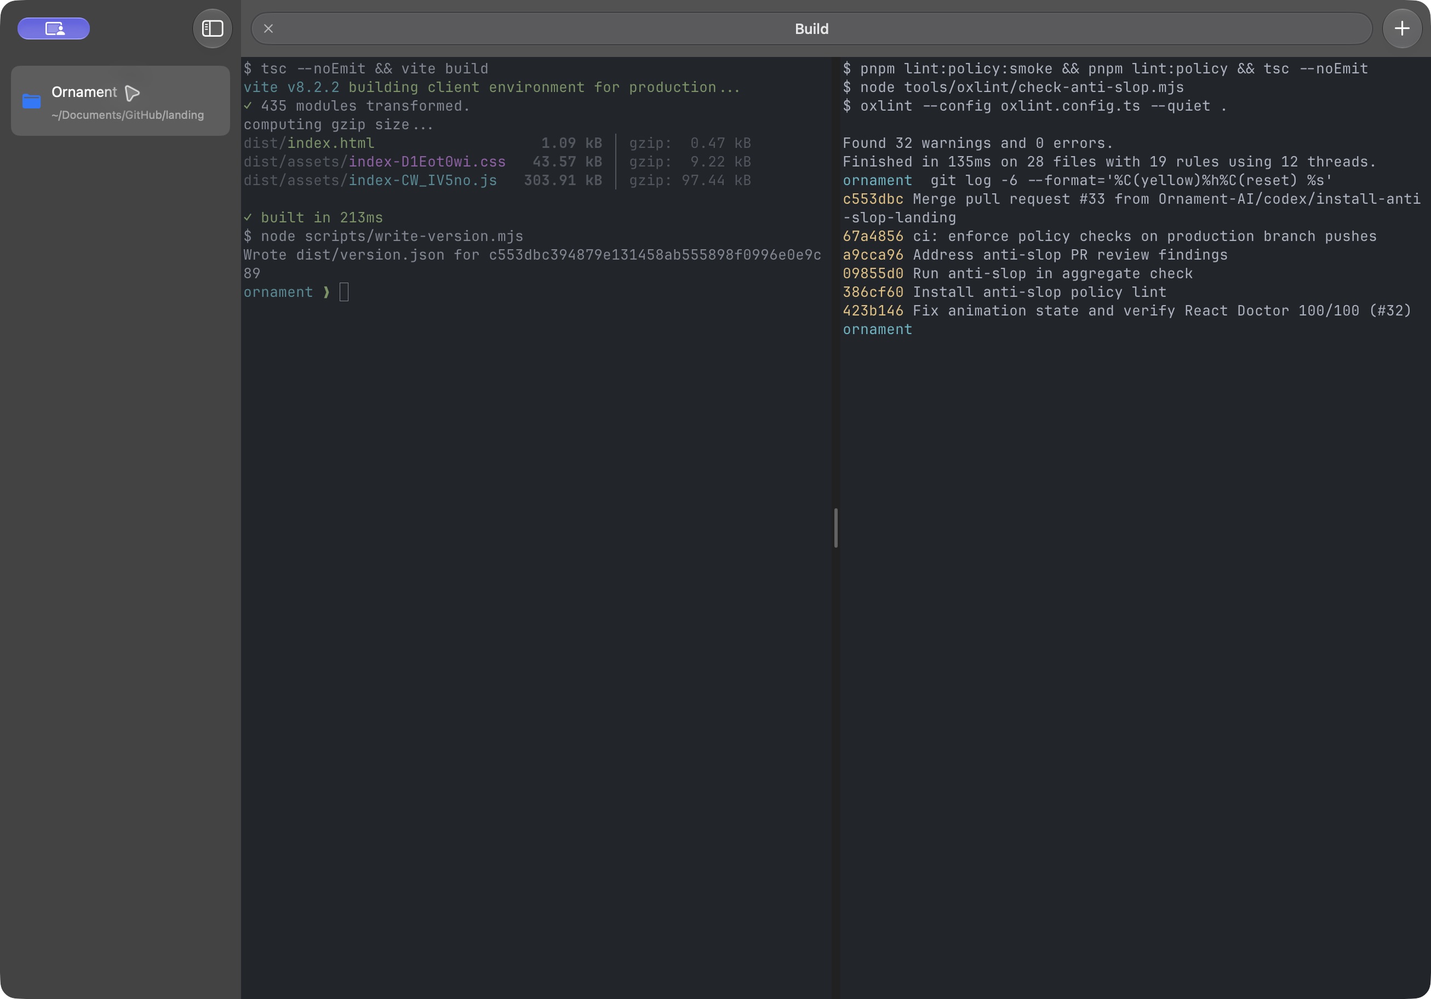Click the purple screen-sharing pill icon

coord(54,28)
